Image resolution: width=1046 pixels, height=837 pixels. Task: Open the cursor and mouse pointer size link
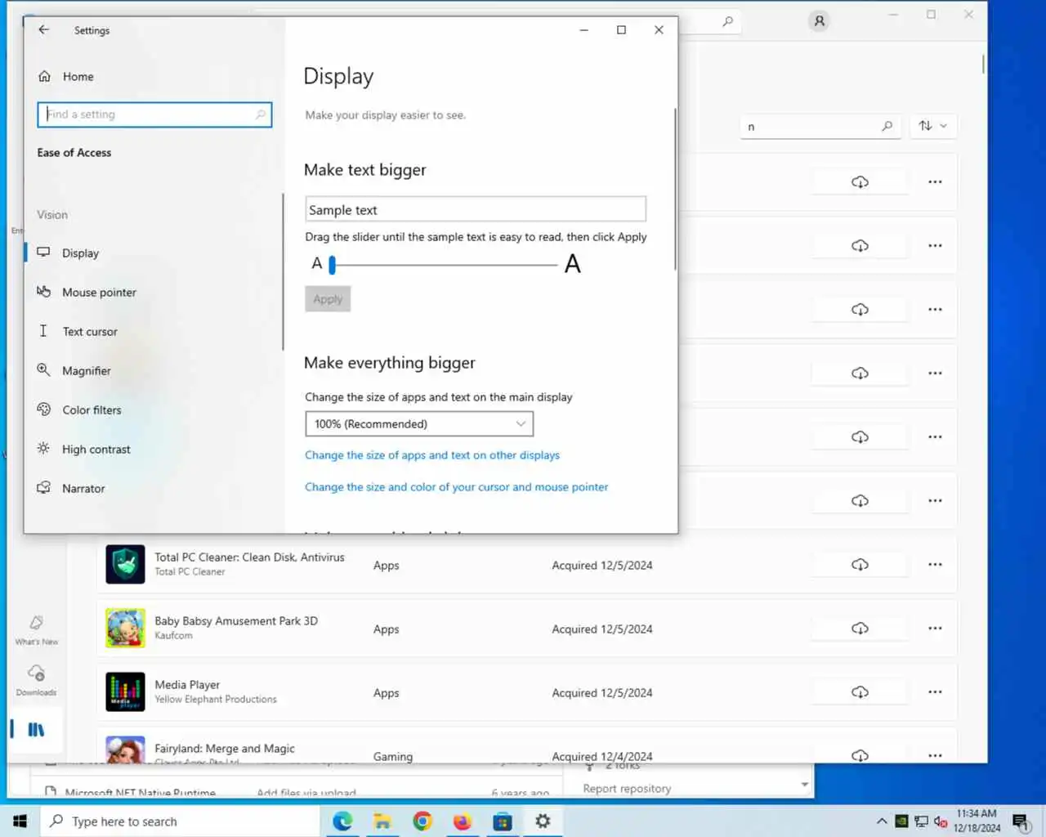pos(457,487)
